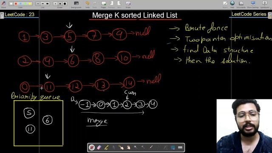Select the green pen color
The width and height of the screenshot is (272, 153).
point(25,4)
